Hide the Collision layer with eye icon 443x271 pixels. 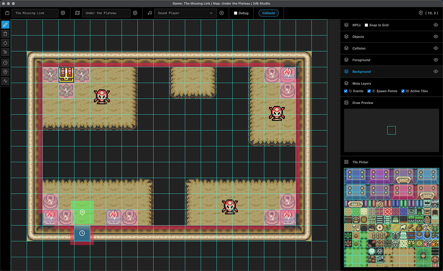click(436, 48)
